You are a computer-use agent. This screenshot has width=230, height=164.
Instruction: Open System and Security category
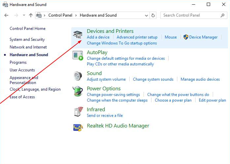27,40
